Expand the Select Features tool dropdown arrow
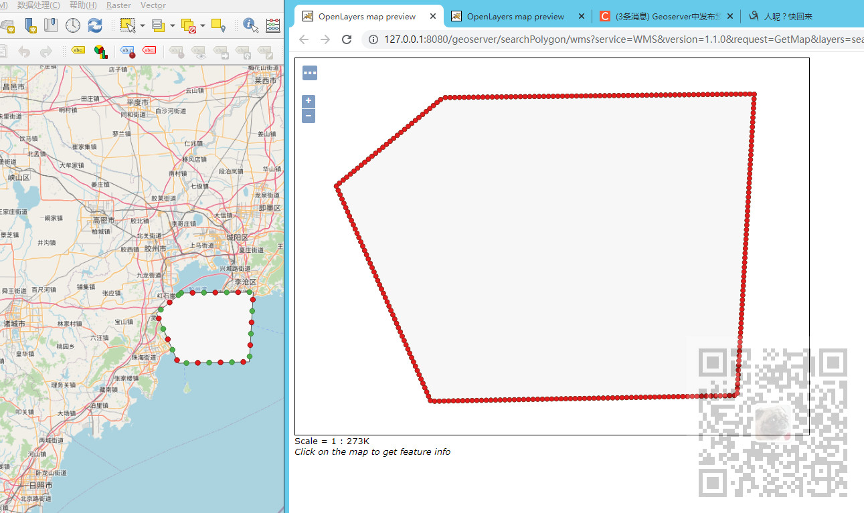The height and width of the screenshot is (513, 864). pyautogui.click(x=142, y=26)
